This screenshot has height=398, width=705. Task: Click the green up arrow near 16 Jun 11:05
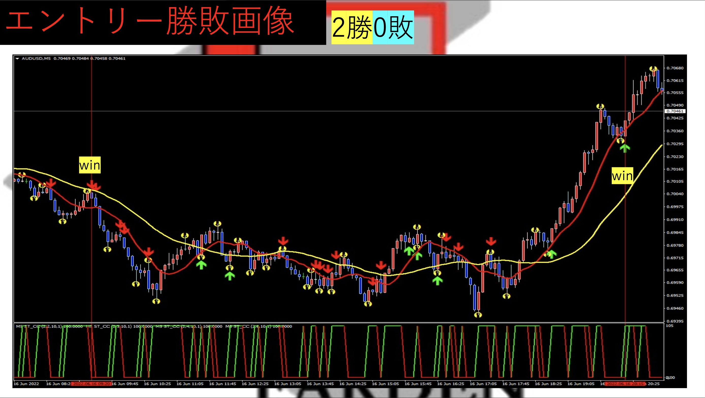(201, 265)
